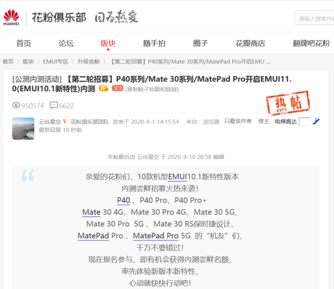Screen dimensions: 334x289
Task: Click breadcrumb thread title 【第二轮招募】
Action: pyautogui.click(x=190, y=62)
